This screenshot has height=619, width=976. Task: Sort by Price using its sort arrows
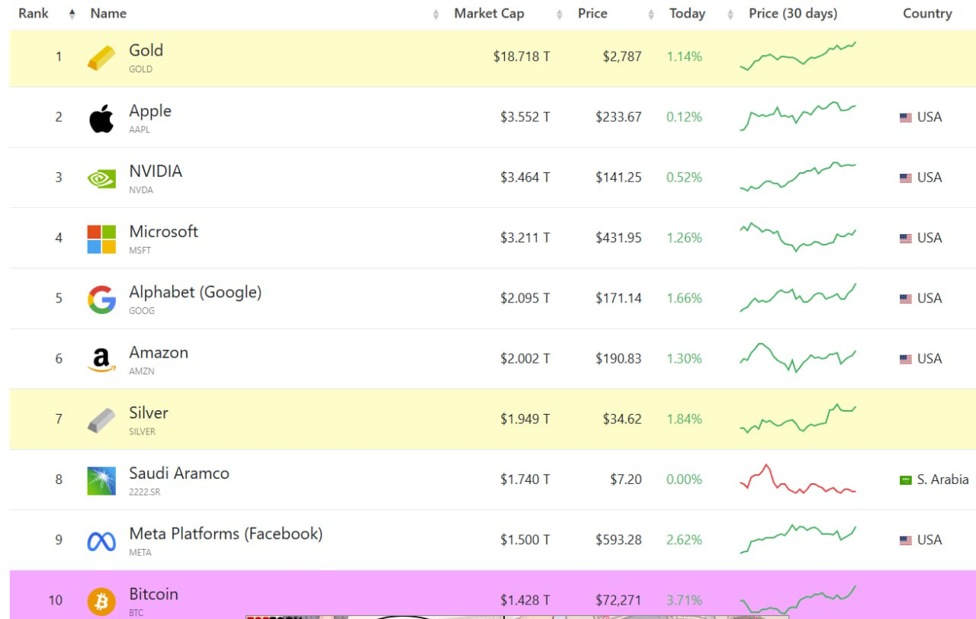[651, 14]
